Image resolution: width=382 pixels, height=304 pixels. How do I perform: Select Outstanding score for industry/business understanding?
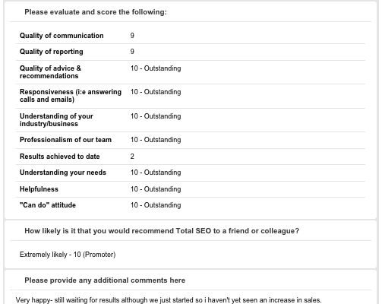click(156, 116)
